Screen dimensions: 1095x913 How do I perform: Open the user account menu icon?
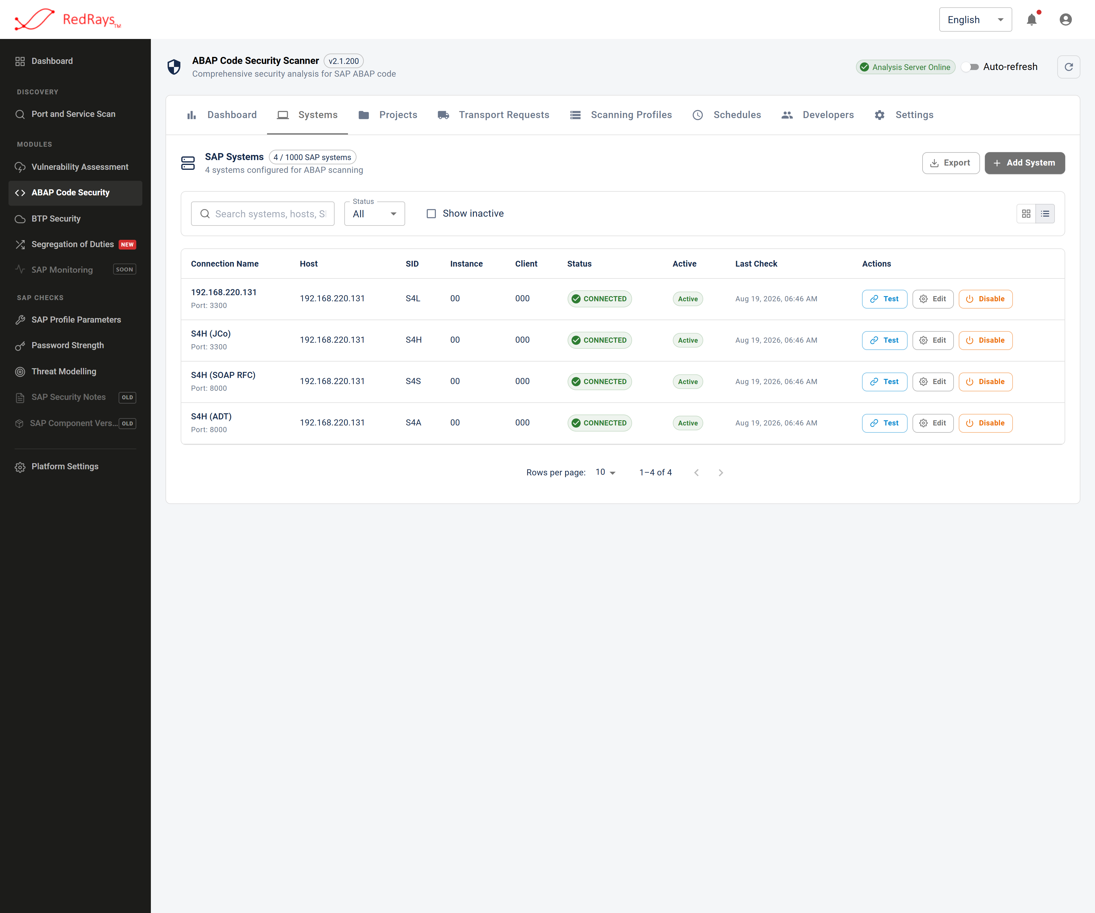pos(1065,20)
